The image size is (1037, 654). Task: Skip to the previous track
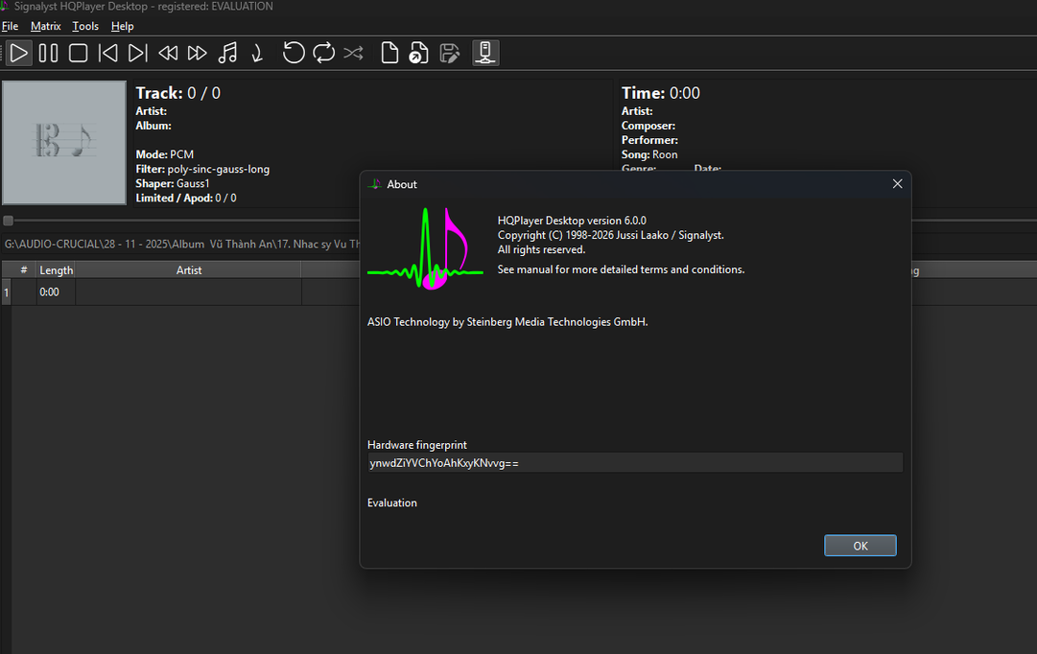pos(107,53)
